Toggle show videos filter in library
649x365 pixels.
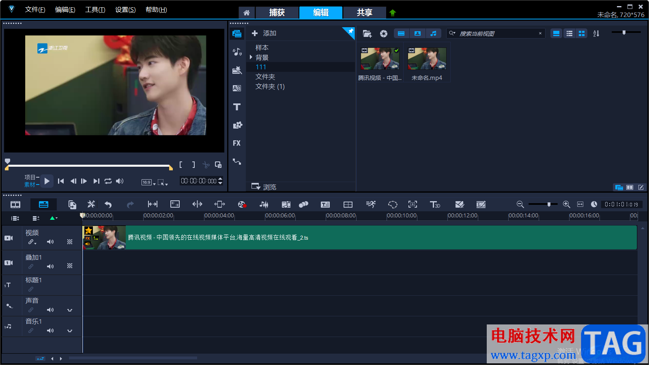pos(401,34)
